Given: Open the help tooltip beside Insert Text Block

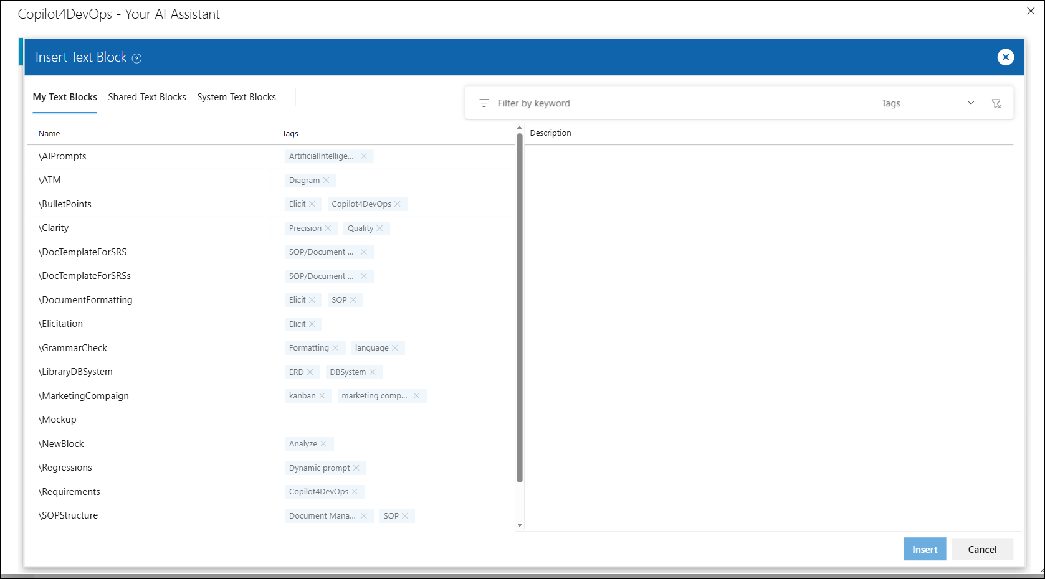Looking at the screenshot, I should (x=136, y=57).
